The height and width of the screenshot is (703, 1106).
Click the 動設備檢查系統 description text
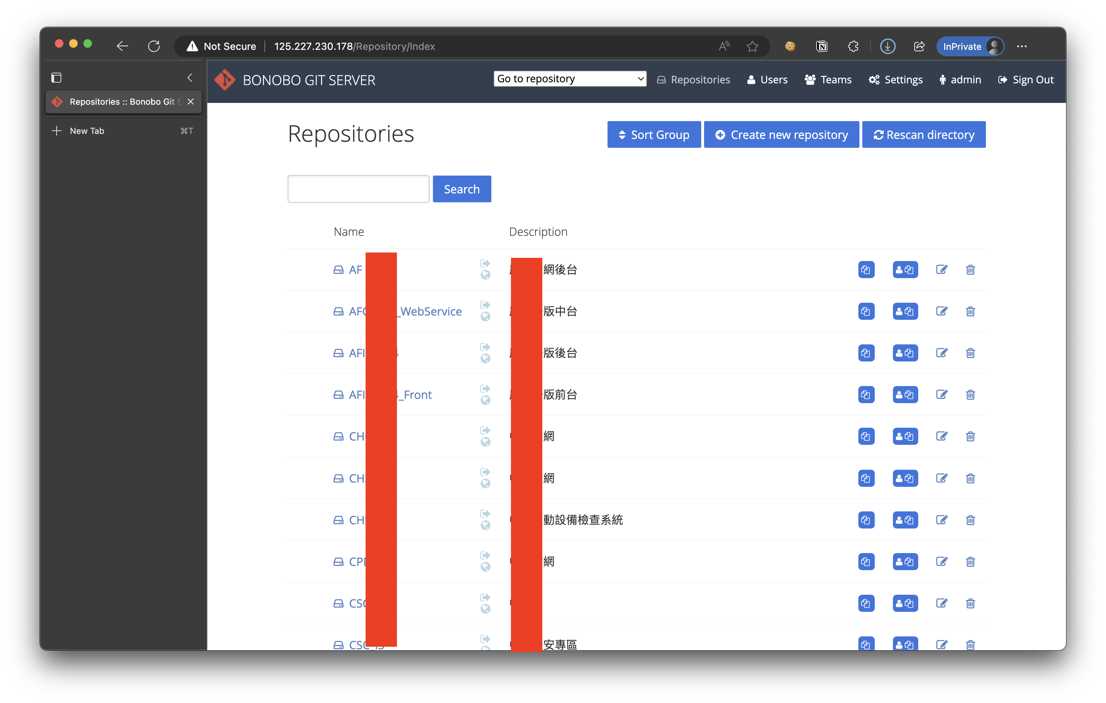(x=583, y=520)
